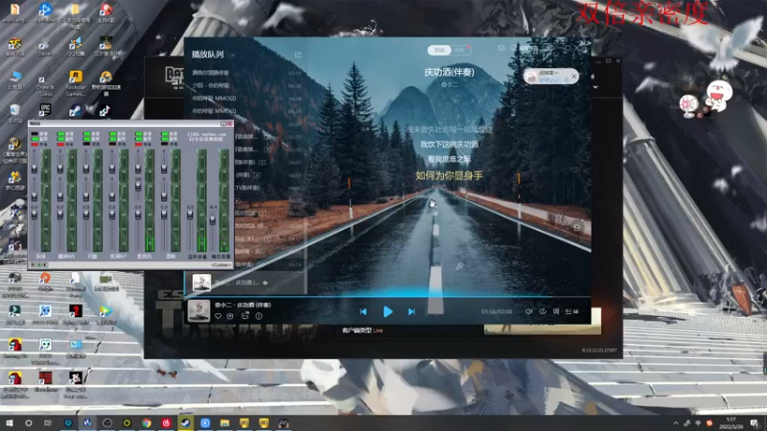767x431 pixels.
Task: Select the highlighted left pill tab above title
Action: [439, 50]
